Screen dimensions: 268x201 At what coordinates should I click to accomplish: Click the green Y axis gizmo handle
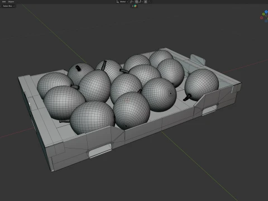point(264,14)
